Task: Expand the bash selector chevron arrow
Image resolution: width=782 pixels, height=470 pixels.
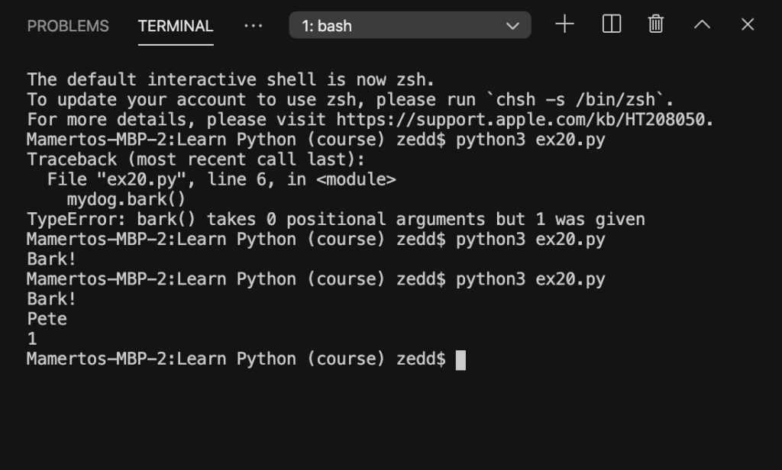Action: click(512, 25)
